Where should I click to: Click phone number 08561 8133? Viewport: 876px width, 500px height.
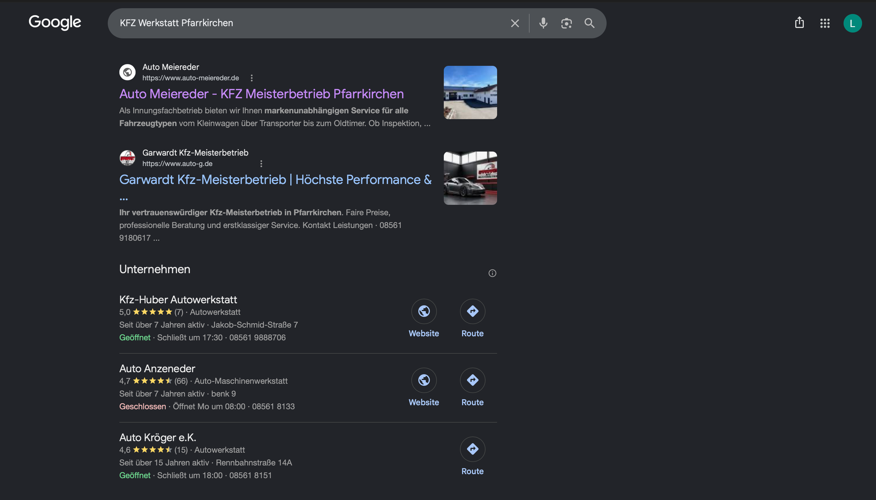[x=273, y=406]
